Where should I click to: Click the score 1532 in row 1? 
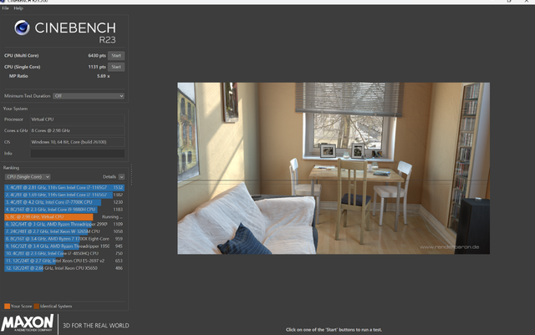(118, 188)
